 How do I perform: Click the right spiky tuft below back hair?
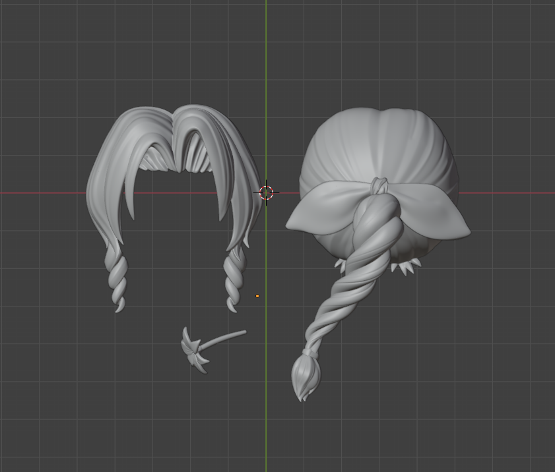point(407,266)
